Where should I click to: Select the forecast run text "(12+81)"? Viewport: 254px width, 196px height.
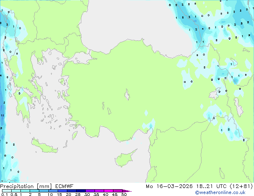click(241, 186)
